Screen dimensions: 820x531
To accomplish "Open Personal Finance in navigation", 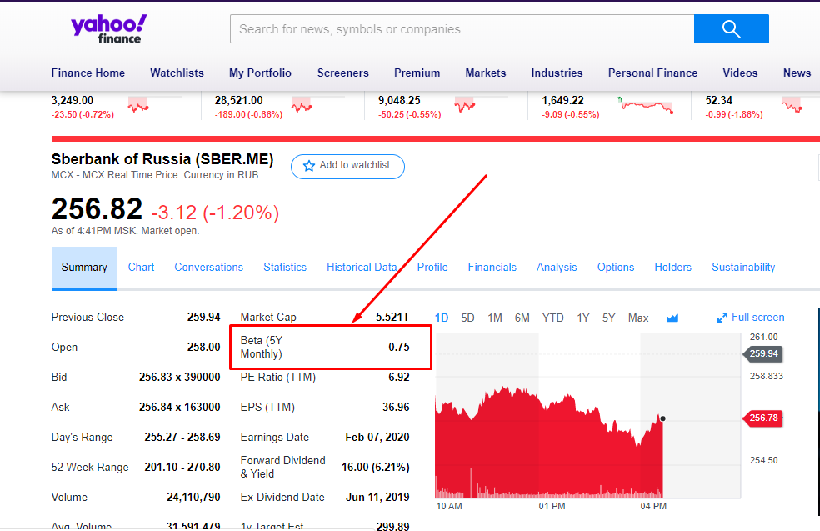I will point(652,73).
